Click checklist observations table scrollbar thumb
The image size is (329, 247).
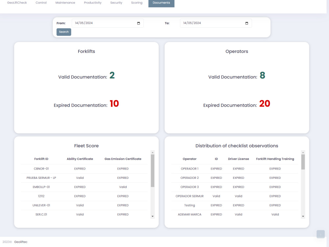pyautogui.click(x=303, y=162)
